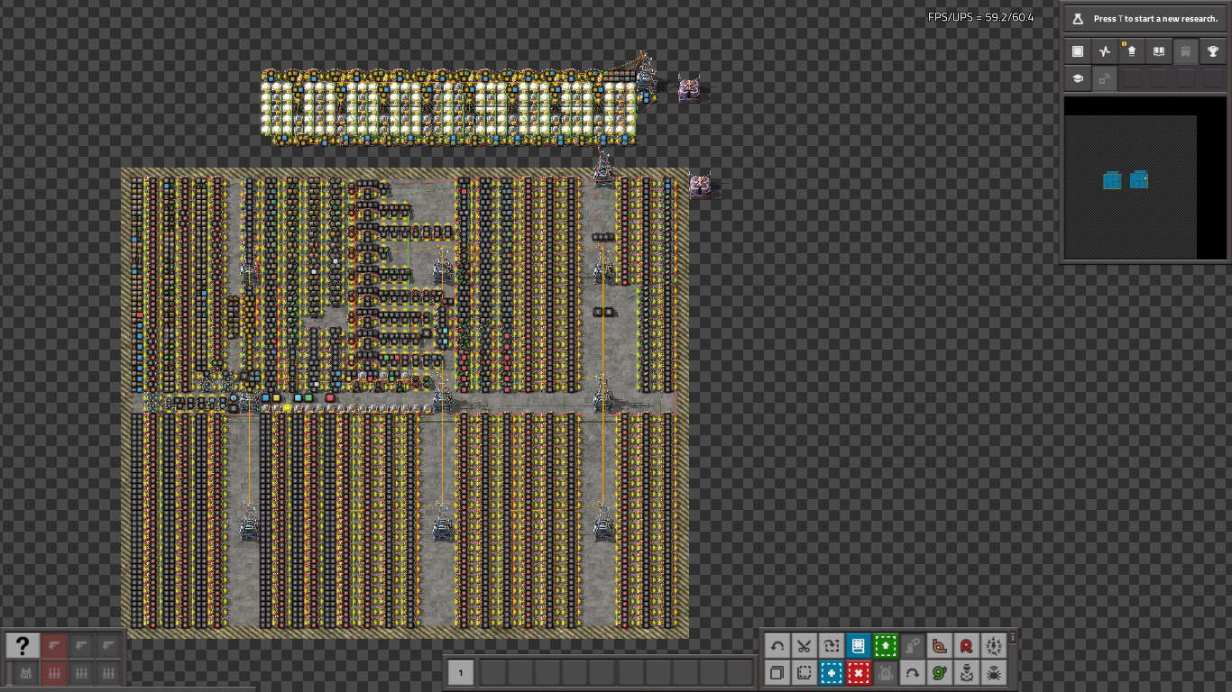Open the production statistics pulse icon
Viewport: 1232px width, 692px height.
coord(1105,51)
